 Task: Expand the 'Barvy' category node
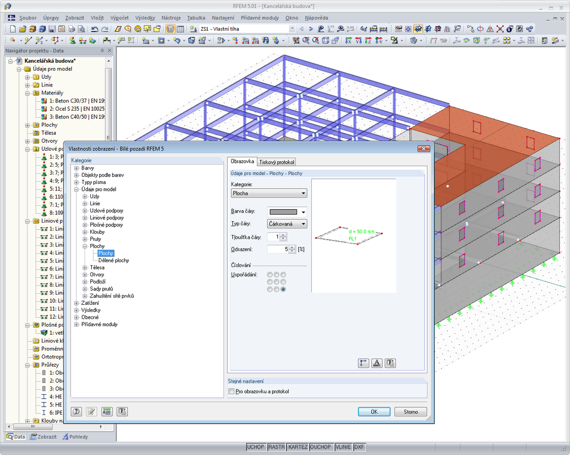click(76, 168)
